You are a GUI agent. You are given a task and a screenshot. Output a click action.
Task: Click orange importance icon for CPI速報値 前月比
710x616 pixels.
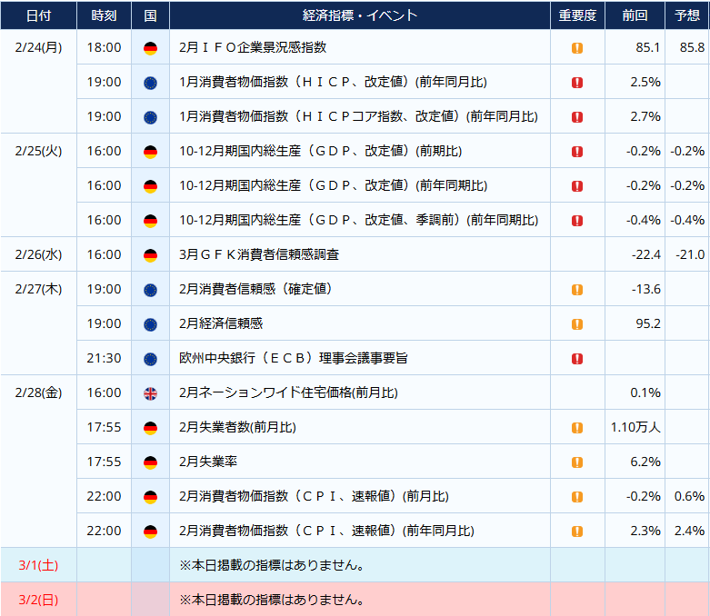click(x=577, y=496)
